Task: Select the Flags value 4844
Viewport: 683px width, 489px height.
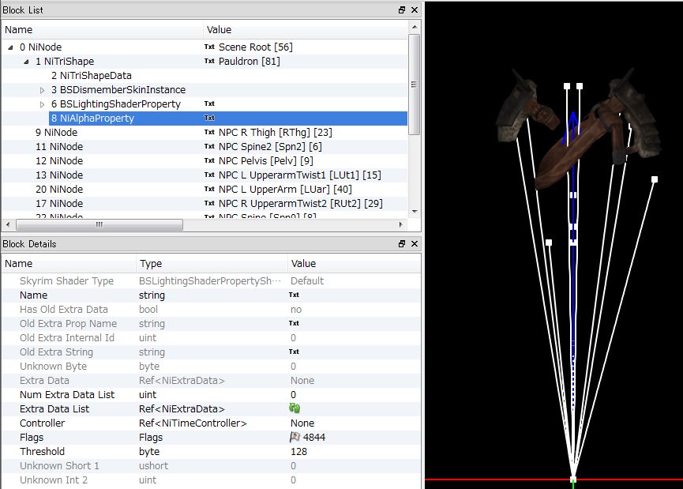Action: coord(314,437)
